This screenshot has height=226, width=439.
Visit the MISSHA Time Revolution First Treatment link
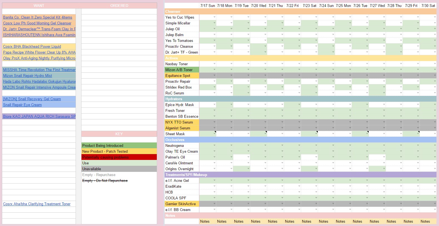39,70
